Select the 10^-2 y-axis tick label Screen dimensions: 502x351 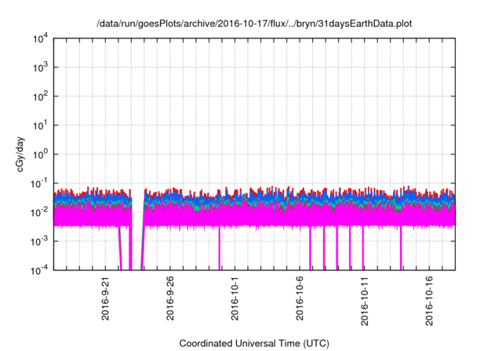click(x=40, y=212)
